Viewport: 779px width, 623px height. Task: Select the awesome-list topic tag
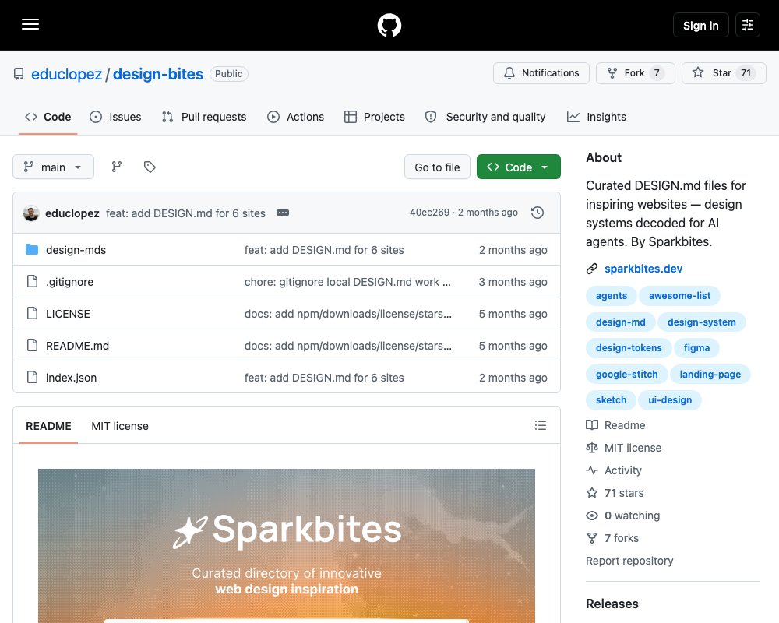click(679, 296)
